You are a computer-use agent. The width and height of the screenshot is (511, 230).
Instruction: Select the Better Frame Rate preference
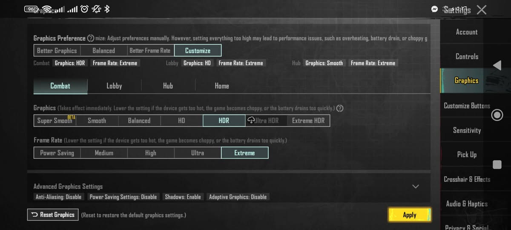[x=150, y=51]
